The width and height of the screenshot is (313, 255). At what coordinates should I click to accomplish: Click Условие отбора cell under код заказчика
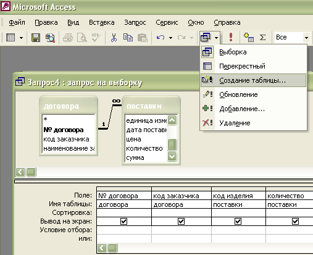182,230
